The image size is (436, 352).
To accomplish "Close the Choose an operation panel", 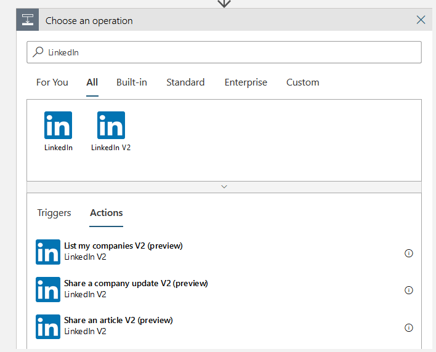I will pos(421,20).
